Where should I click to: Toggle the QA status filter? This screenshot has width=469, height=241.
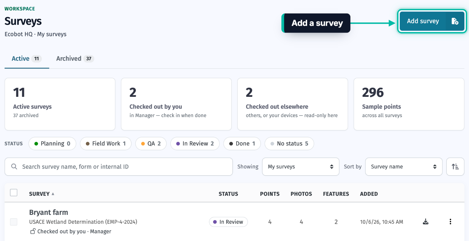click(151, 144)
